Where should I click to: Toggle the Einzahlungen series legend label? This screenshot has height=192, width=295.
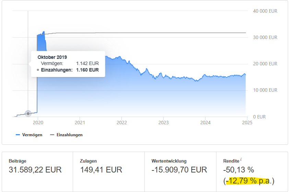(69, 135)
